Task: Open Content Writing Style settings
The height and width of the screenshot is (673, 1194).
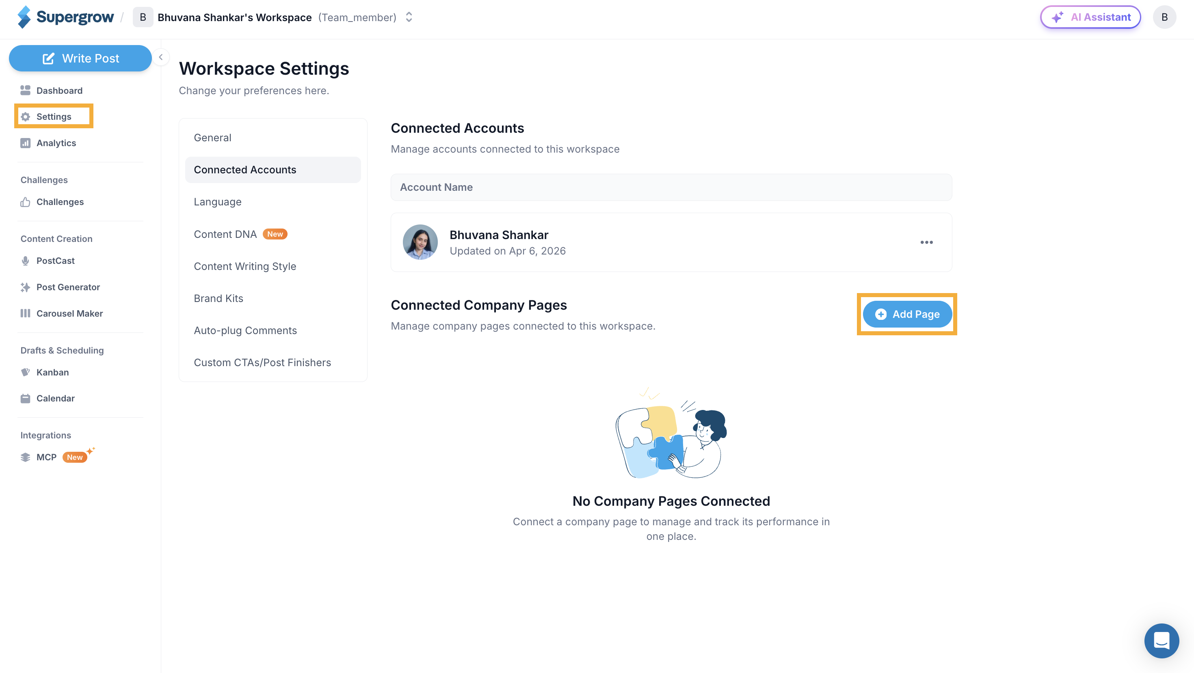Action: click(x=273, y=266)
